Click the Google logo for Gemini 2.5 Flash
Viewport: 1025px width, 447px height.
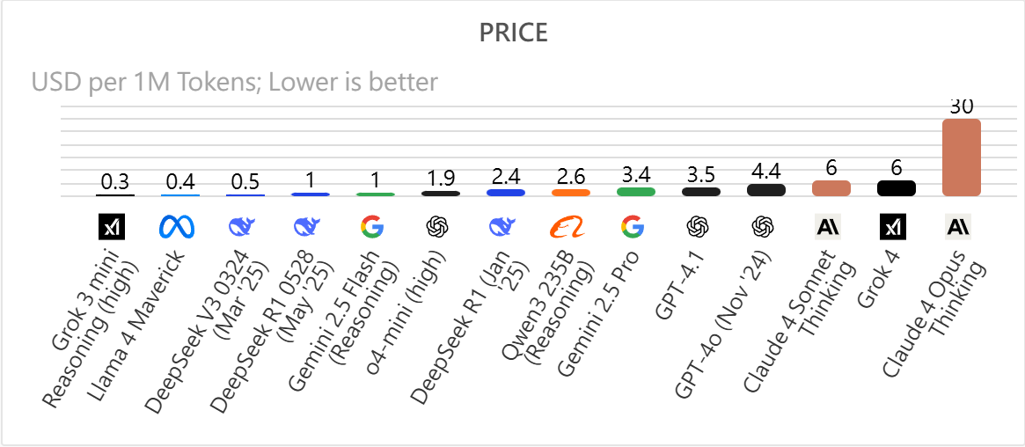coord(372,227)
